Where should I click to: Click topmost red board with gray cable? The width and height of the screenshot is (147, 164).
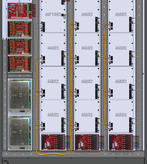point(20,11)
